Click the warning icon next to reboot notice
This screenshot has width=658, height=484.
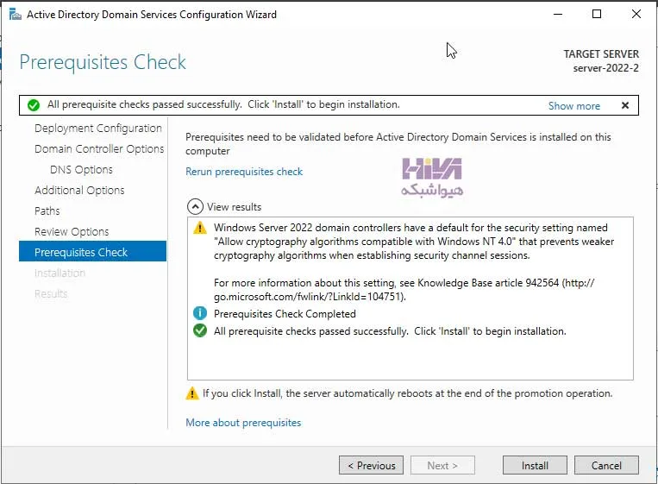192,393
